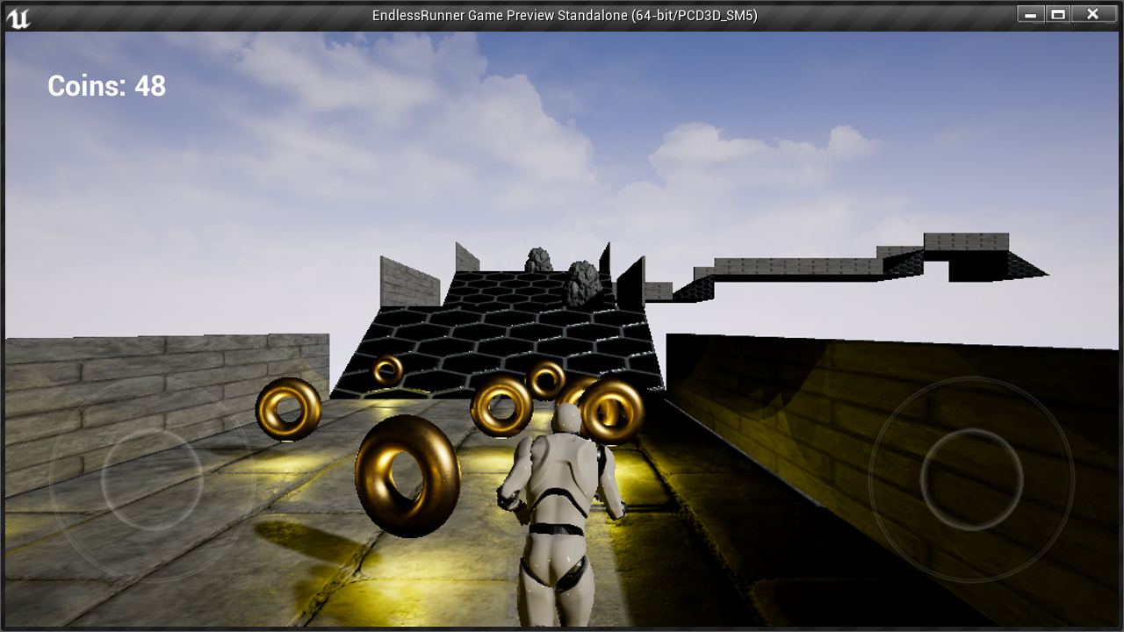Minimize the game preview window
Viewport: 1124px width, 632px height.
pyautogui.click(x=1031, y=14)
